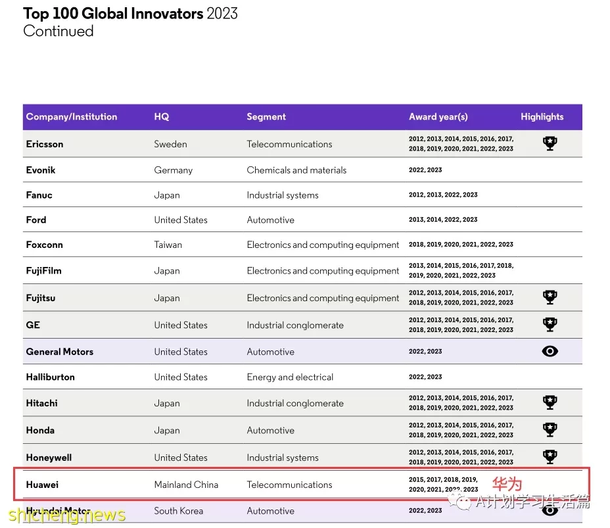Click 'Industrial conglomerate' in the Hitachi row

pyautogui.click(x=295, y=404)
